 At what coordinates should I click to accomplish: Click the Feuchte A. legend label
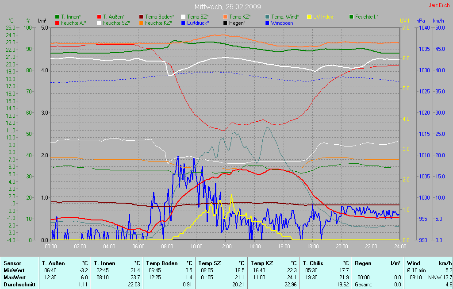[73, 23]
